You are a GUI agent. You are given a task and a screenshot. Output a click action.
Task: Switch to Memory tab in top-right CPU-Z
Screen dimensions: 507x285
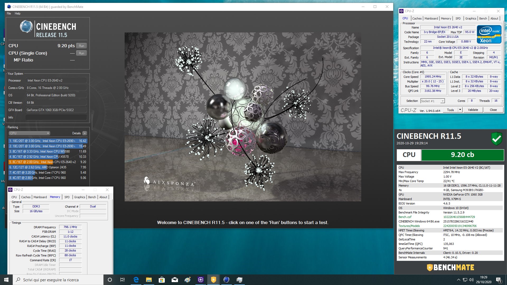click(x=446, y=18)
